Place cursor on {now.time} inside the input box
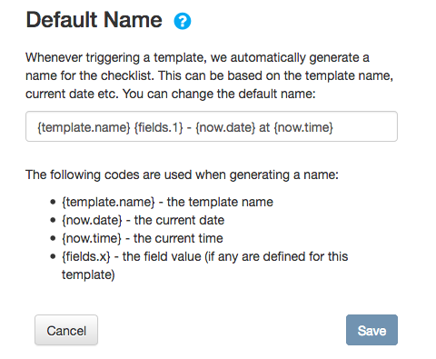This screenshot has width=436, height=359. point(303,127)
